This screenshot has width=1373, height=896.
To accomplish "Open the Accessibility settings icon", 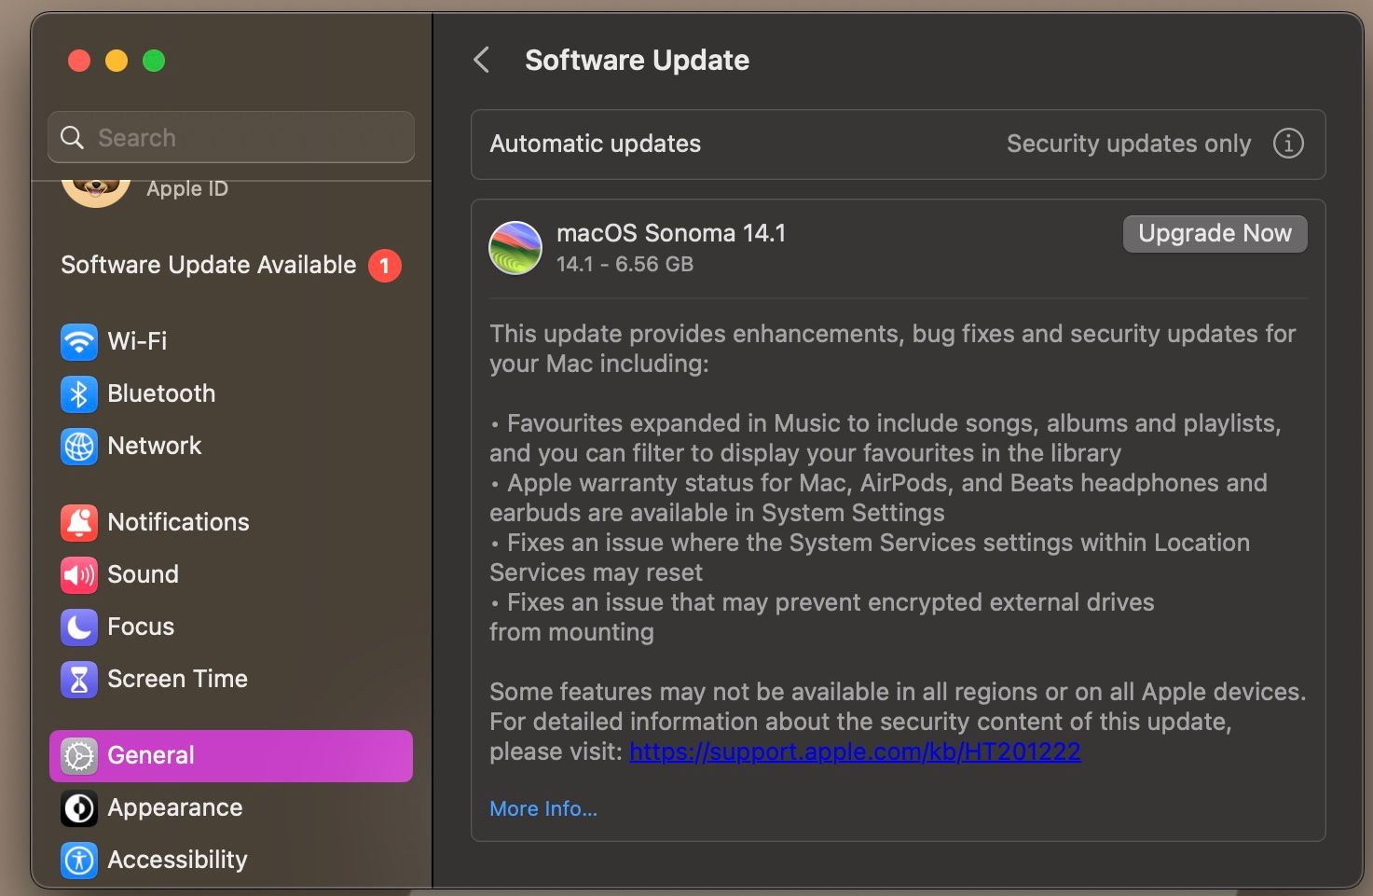I will click(79, 860).
